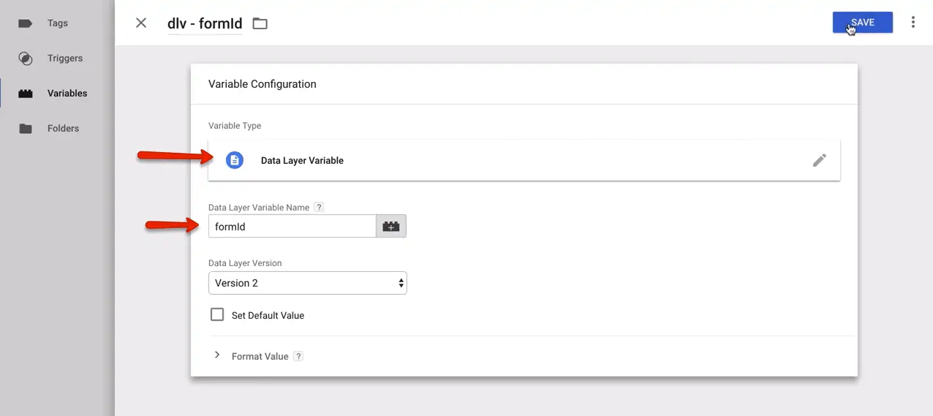The height and width of the screenshot is (416, 933).
Task: Open the three-dot more options menu
Action: [913, 23]
